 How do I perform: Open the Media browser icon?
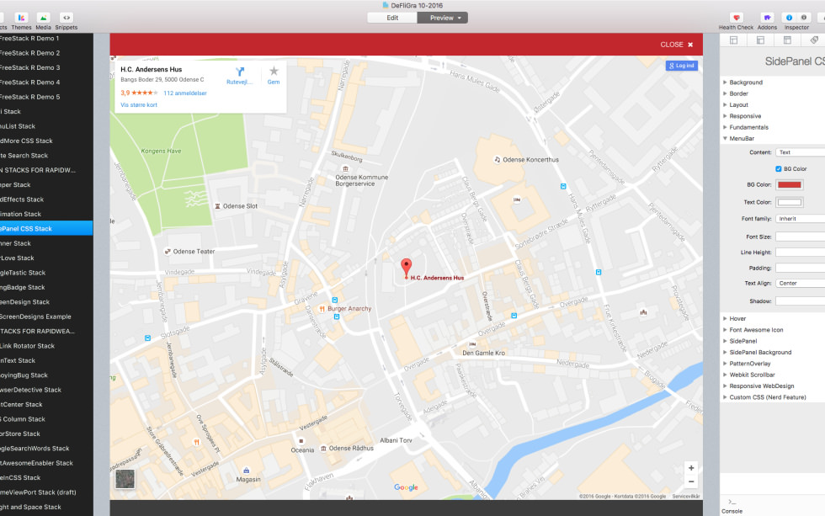44,18
